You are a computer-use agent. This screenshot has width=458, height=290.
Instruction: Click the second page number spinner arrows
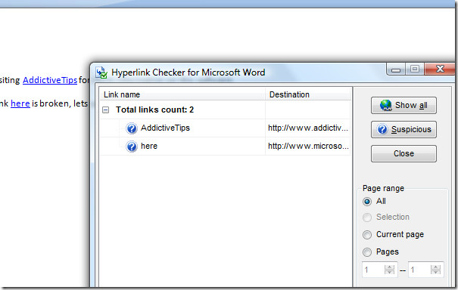[x=435, y=270]
